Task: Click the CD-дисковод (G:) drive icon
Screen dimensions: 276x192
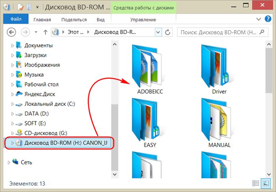Action: point(19,133)
